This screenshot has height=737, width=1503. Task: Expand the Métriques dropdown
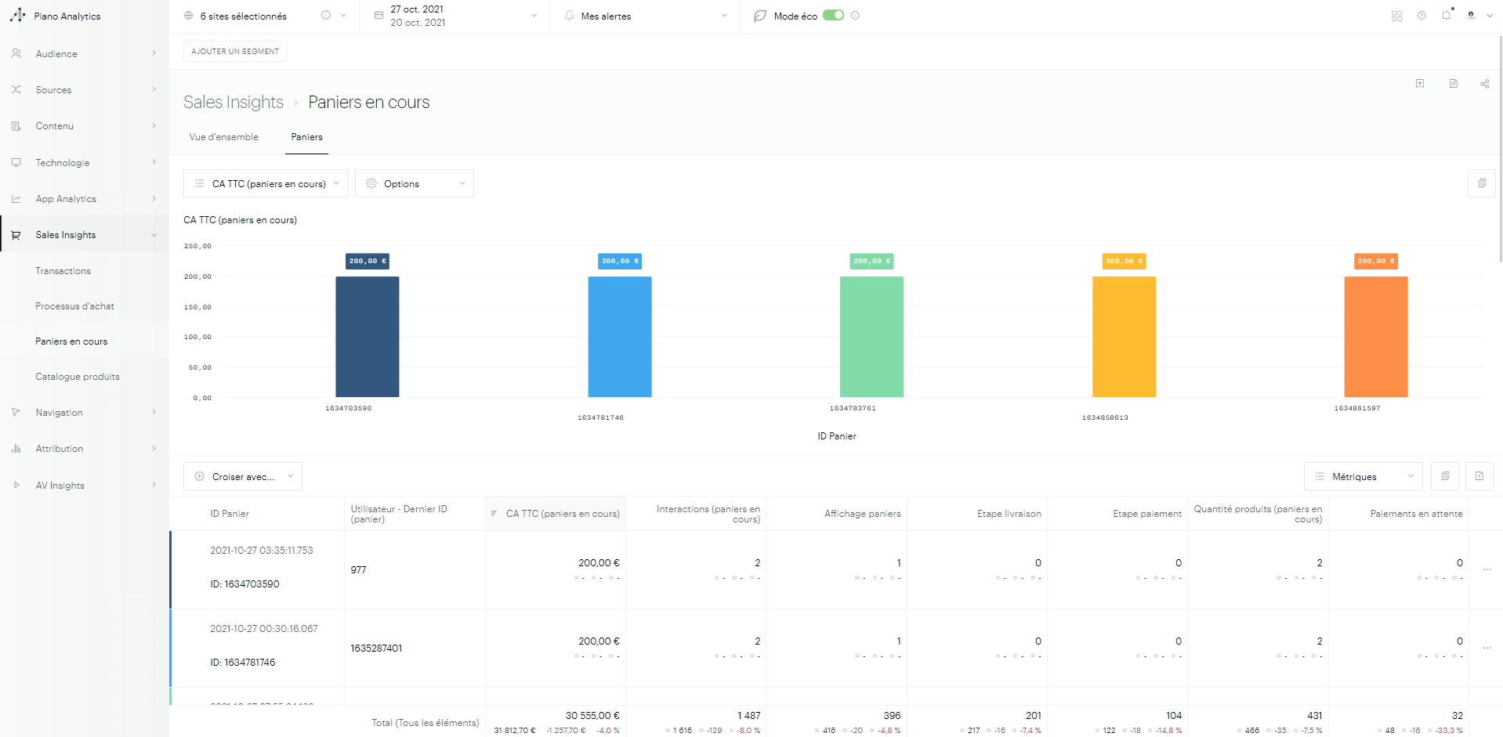point(1363,476)
